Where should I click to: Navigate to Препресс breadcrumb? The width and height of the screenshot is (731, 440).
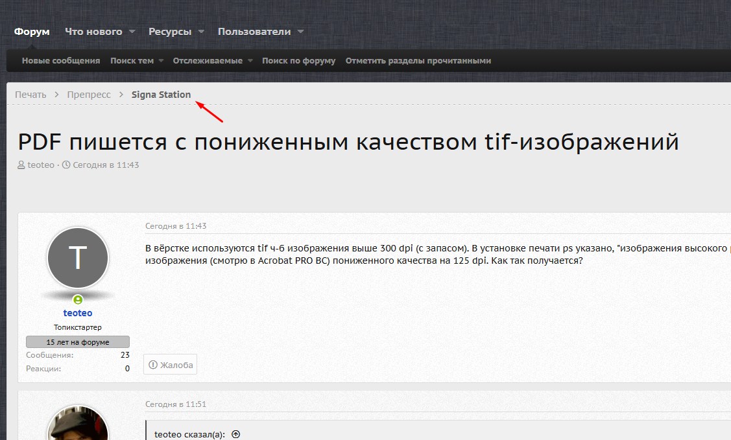point(89,95)
